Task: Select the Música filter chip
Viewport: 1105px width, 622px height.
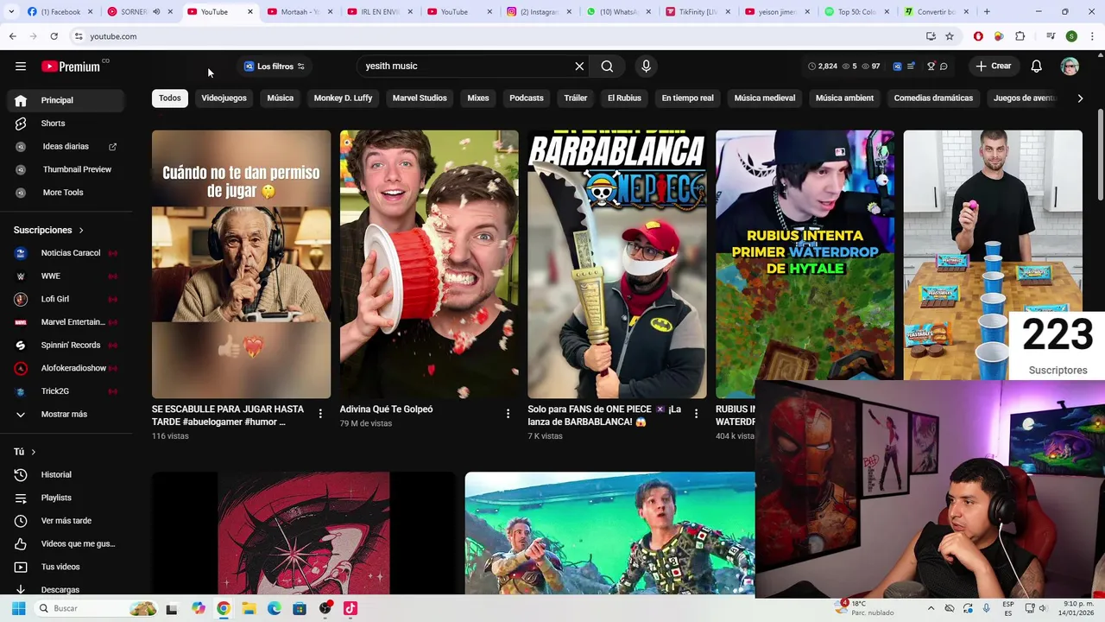Action: [280, 98]
